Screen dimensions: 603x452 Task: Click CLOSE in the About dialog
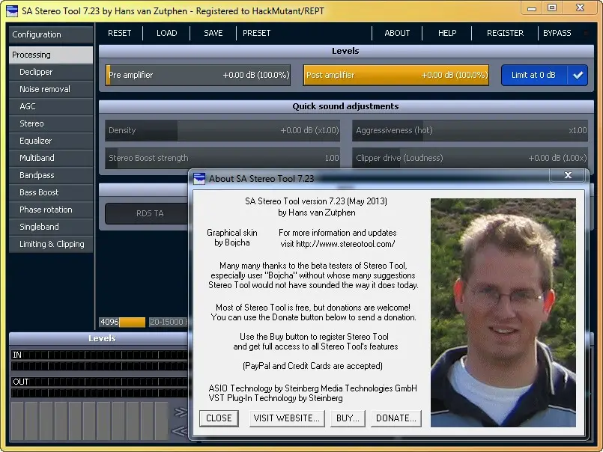point(219,418)
